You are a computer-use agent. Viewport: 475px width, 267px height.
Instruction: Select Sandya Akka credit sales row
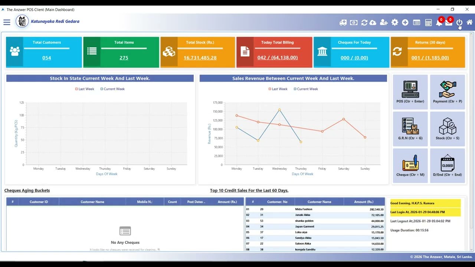[x=315, y=238]
